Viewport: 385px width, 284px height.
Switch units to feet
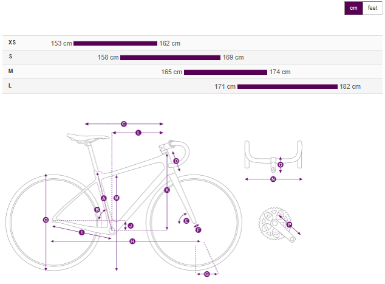tap(372, 8)
